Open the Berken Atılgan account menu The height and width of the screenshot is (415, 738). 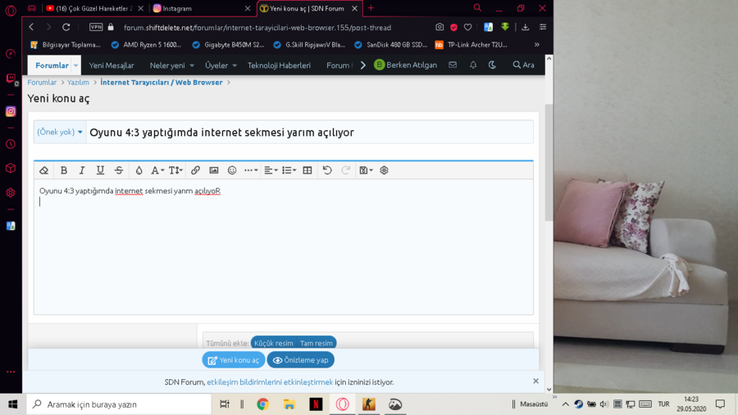(x=406, y=65)
